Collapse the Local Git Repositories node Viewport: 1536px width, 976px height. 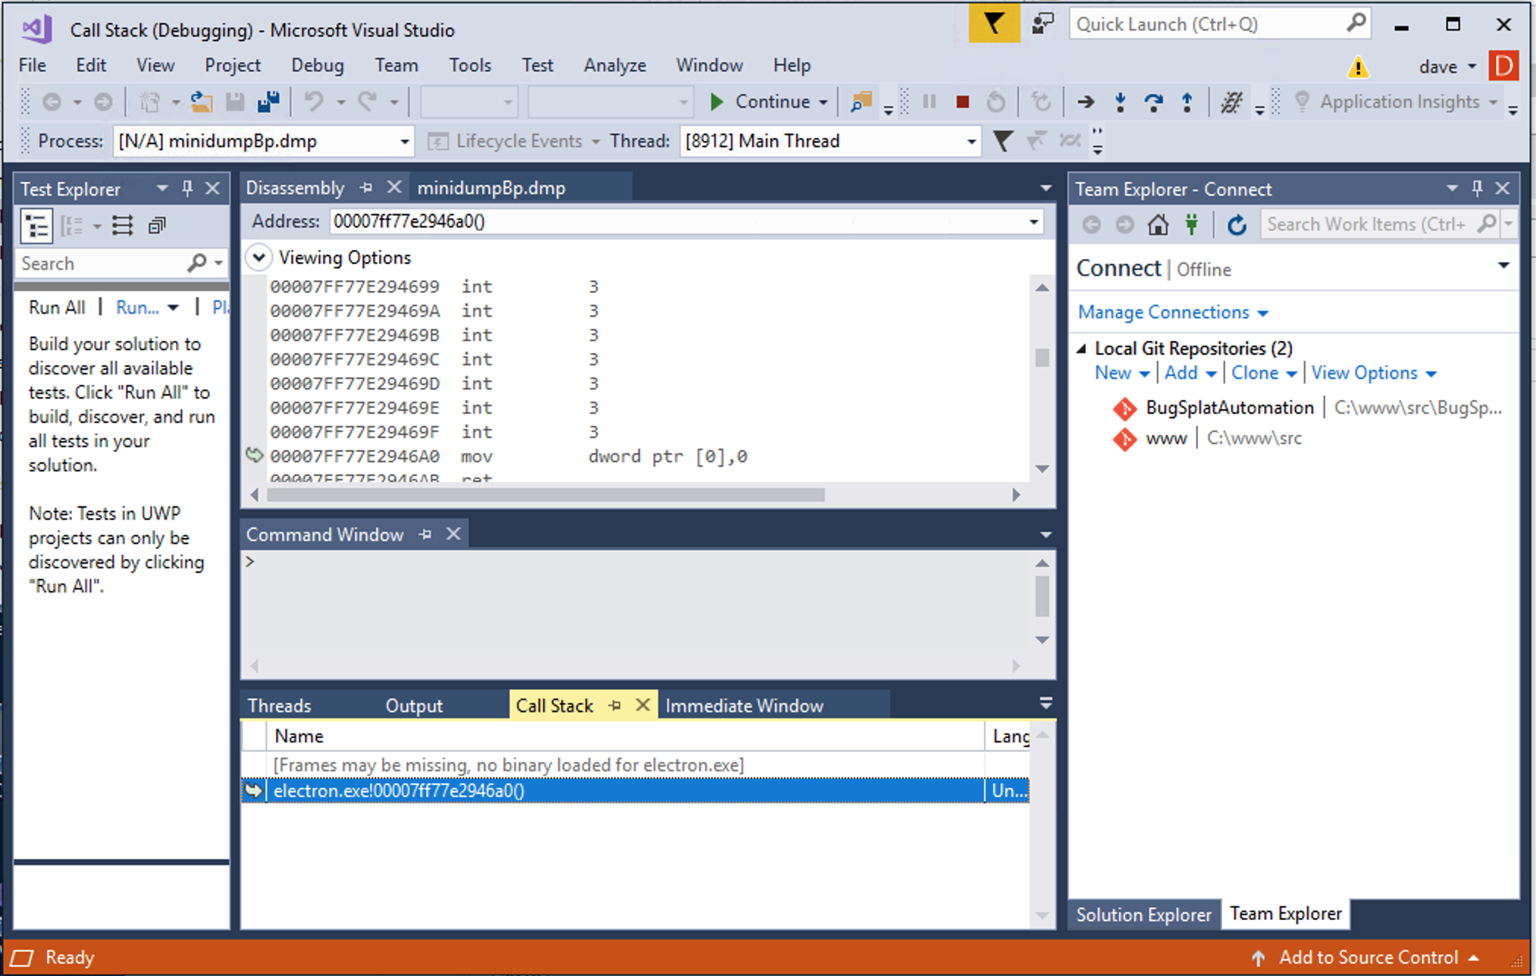[1082, 349]
